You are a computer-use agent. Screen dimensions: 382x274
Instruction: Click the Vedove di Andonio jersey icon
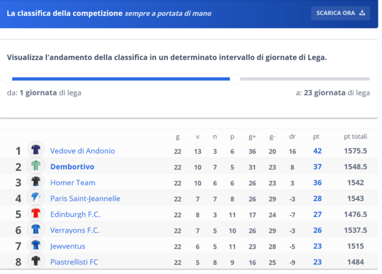point(36,150)
